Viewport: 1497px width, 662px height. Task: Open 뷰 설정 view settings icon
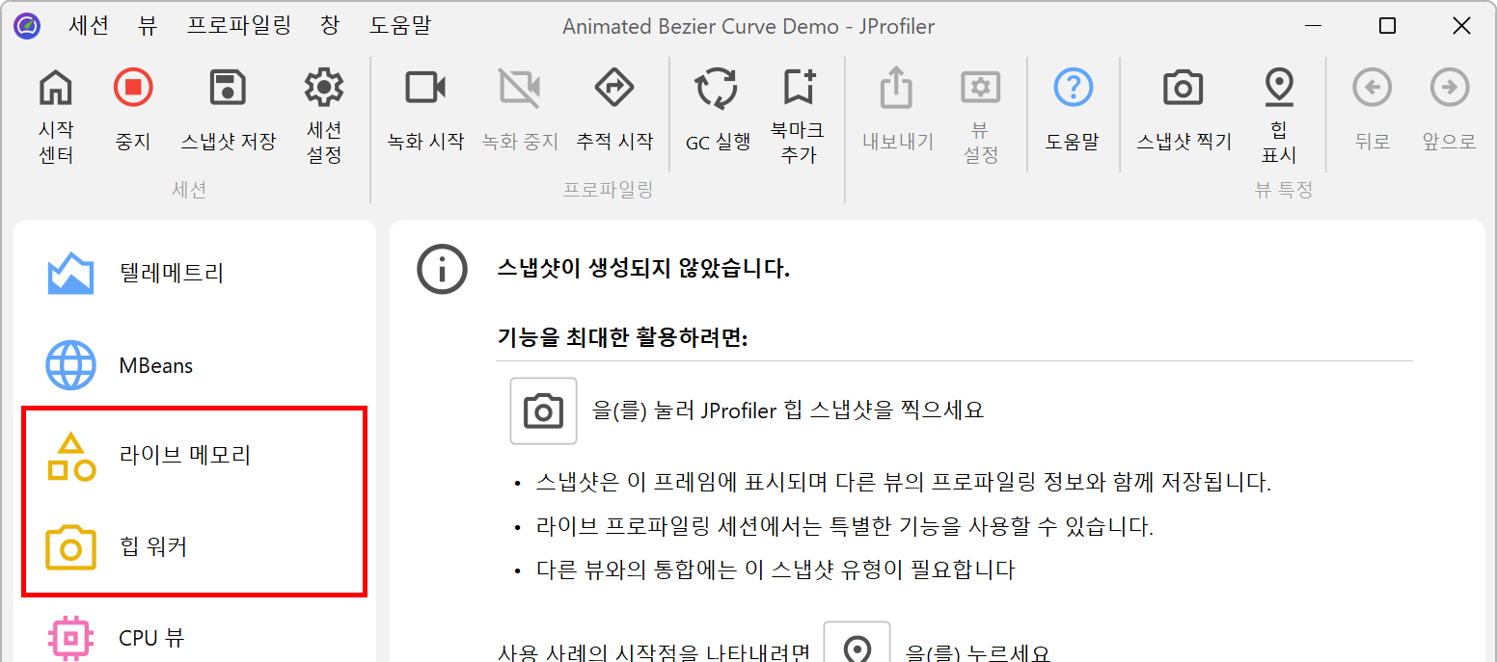pos(981,88)
